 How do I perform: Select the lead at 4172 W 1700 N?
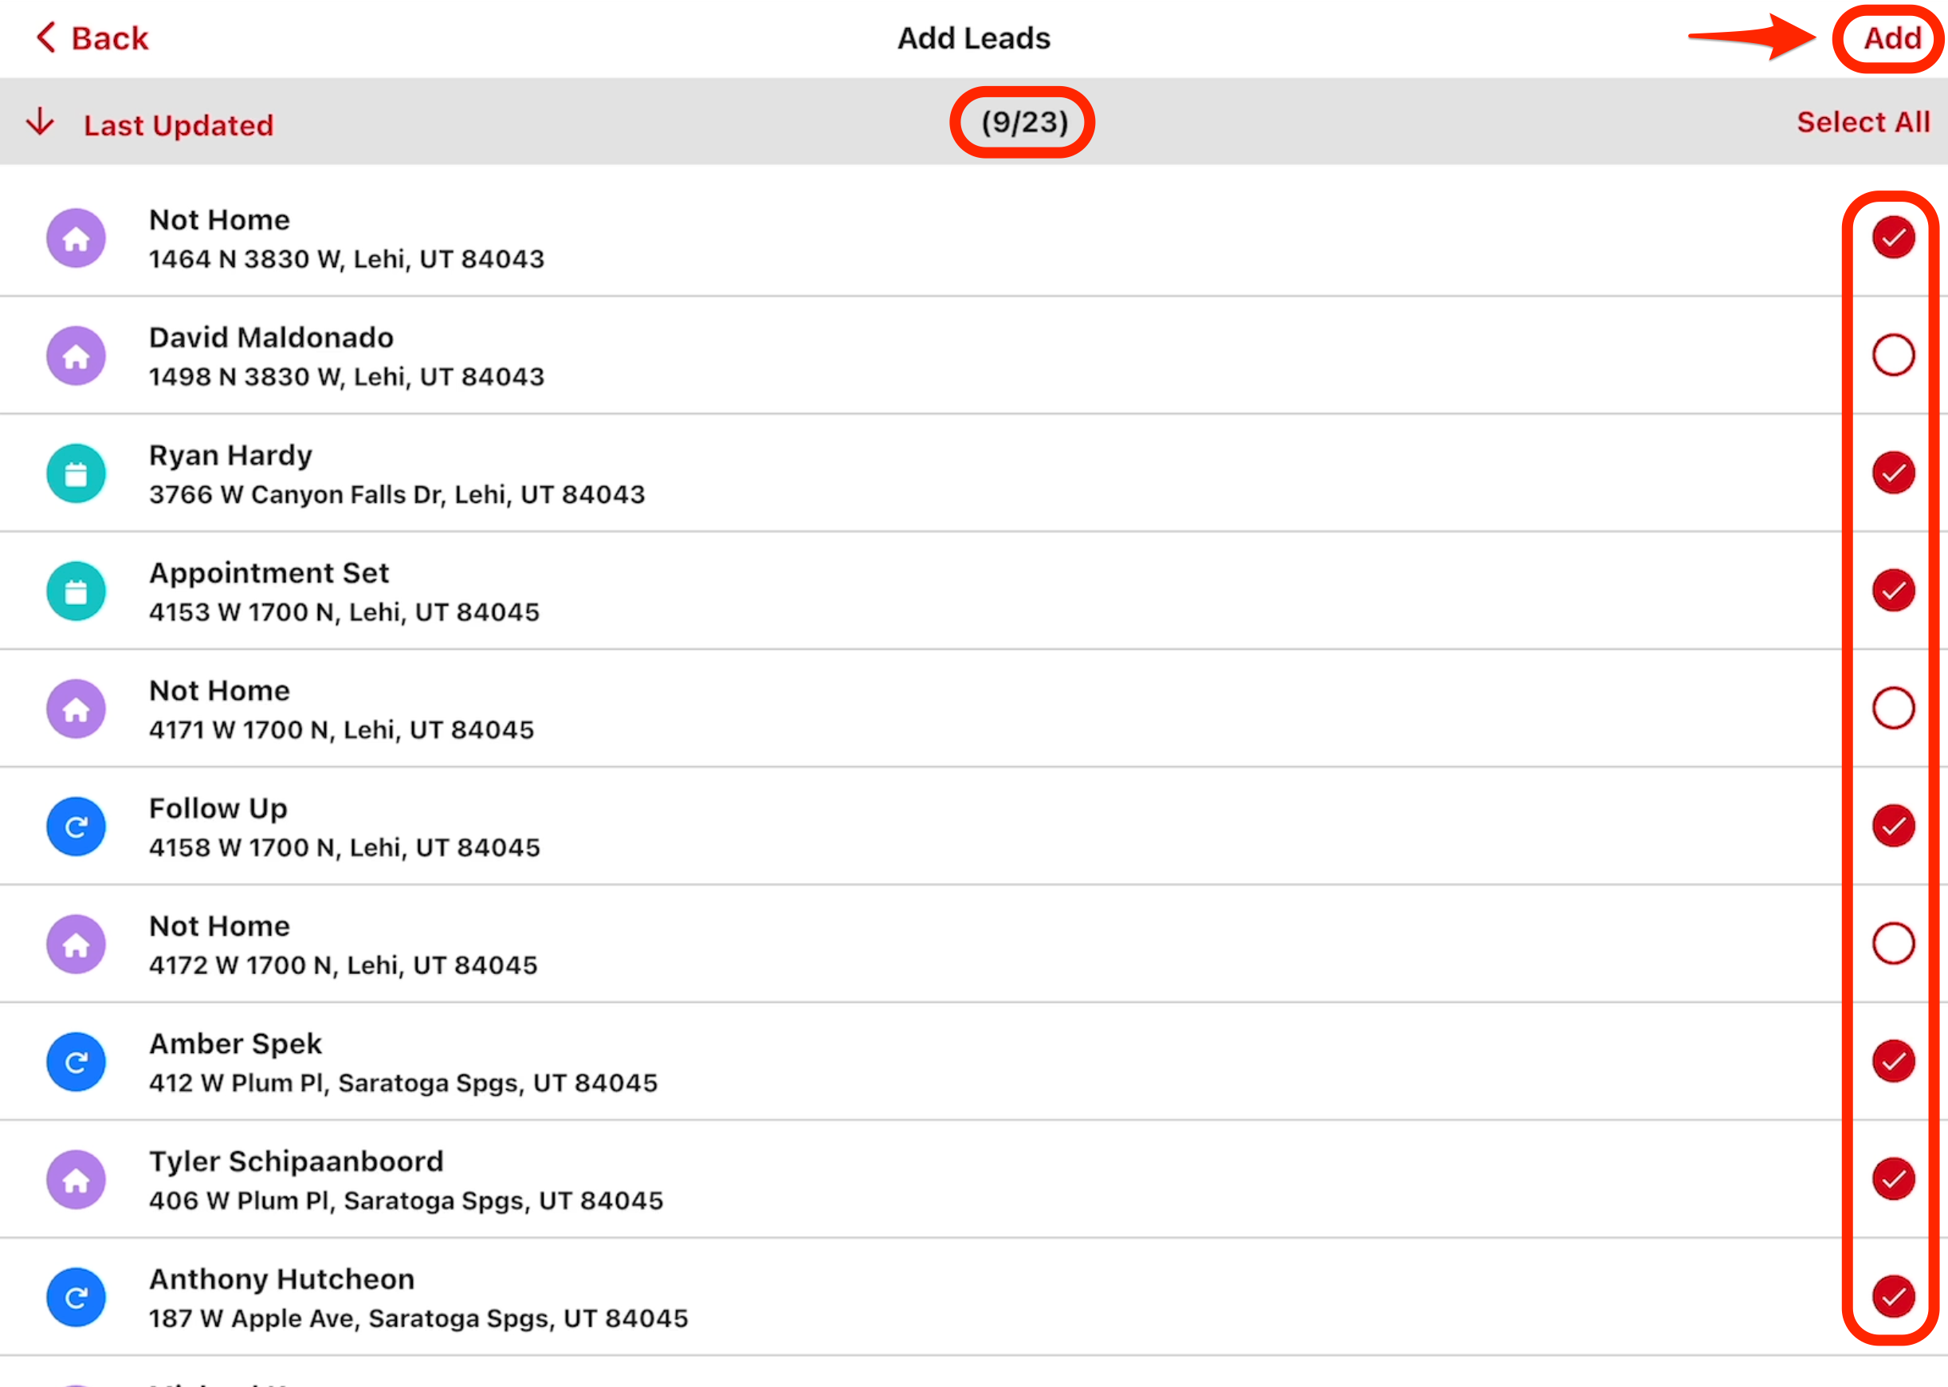tap(1892, 944)
